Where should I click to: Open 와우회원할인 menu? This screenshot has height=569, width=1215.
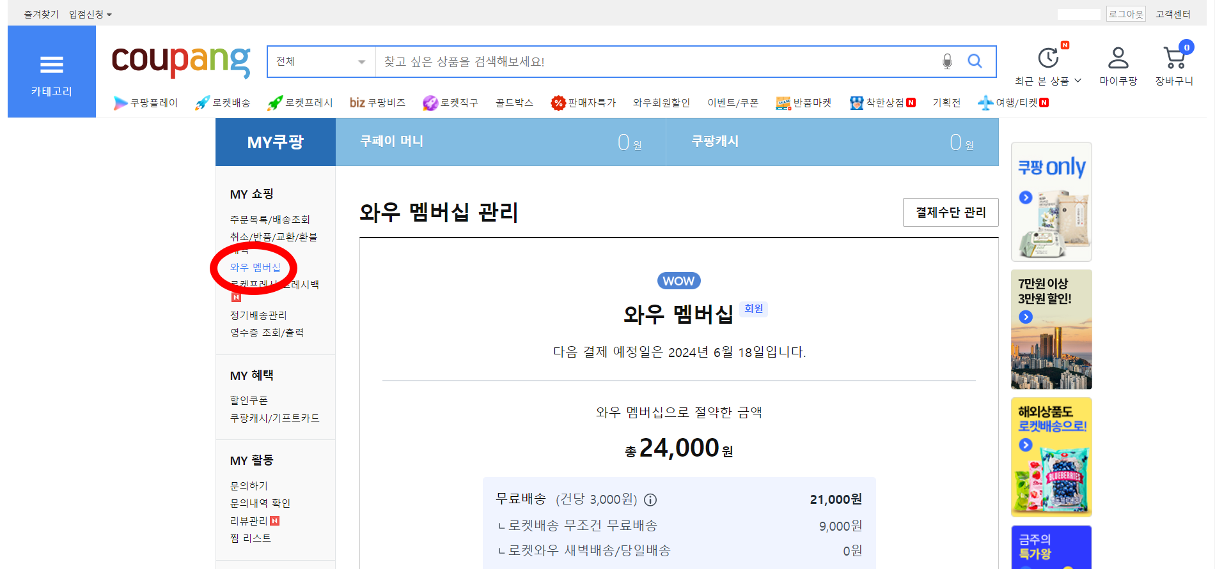pyautogui.click(x=661, y=103)
